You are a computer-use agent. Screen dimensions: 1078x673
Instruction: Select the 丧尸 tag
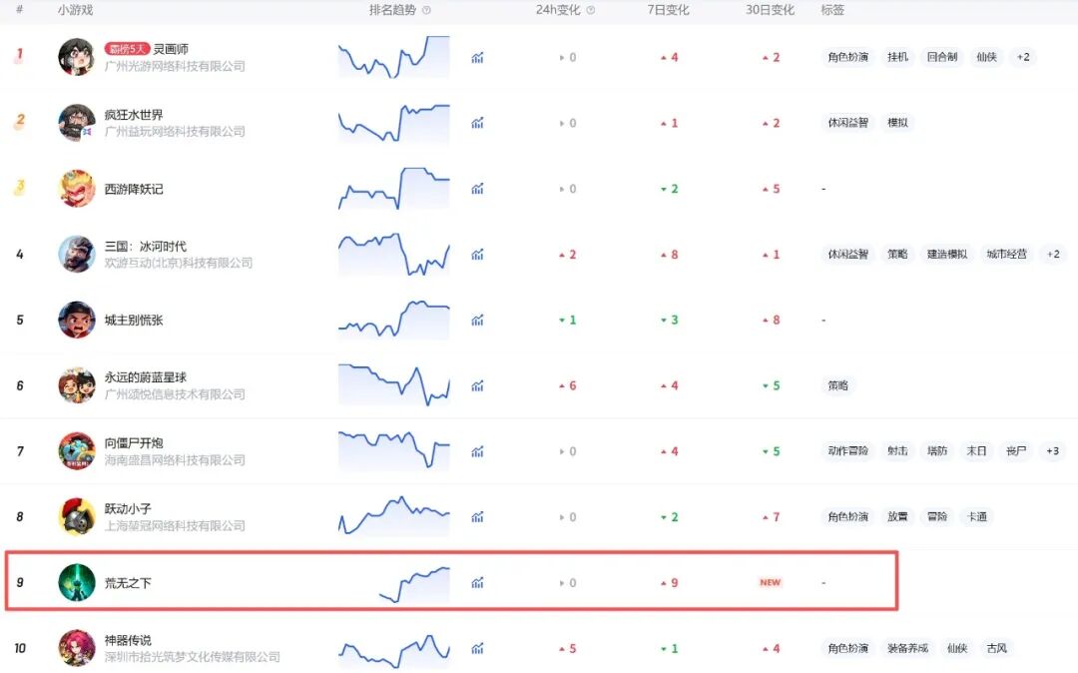1016,451
